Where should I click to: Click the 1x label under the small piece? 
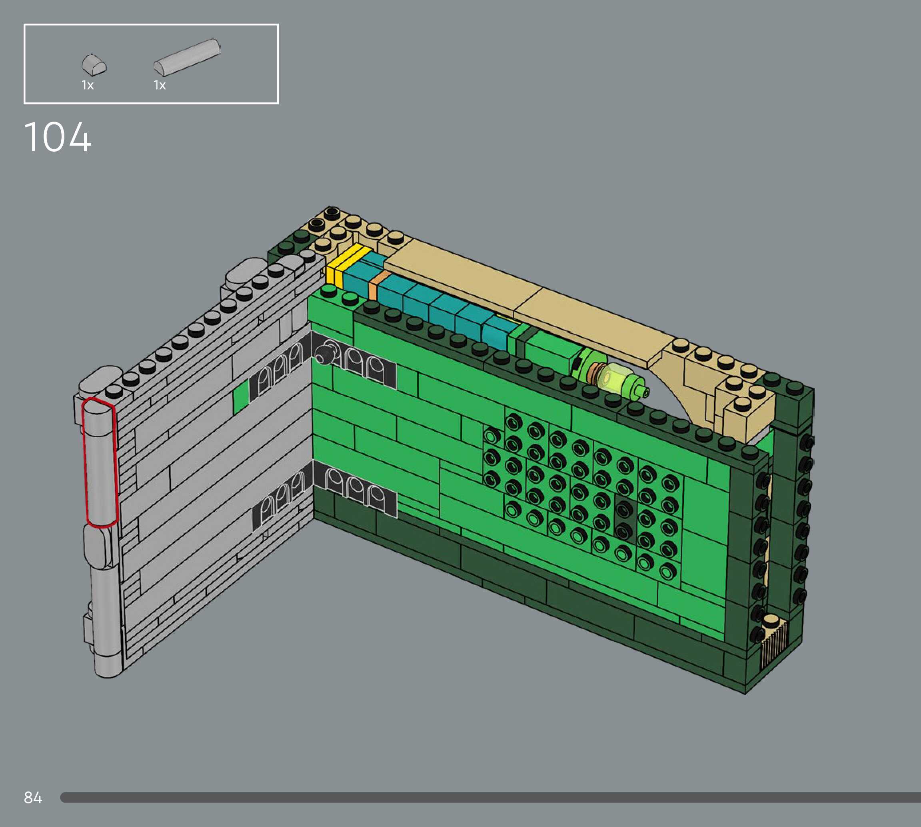88,85
